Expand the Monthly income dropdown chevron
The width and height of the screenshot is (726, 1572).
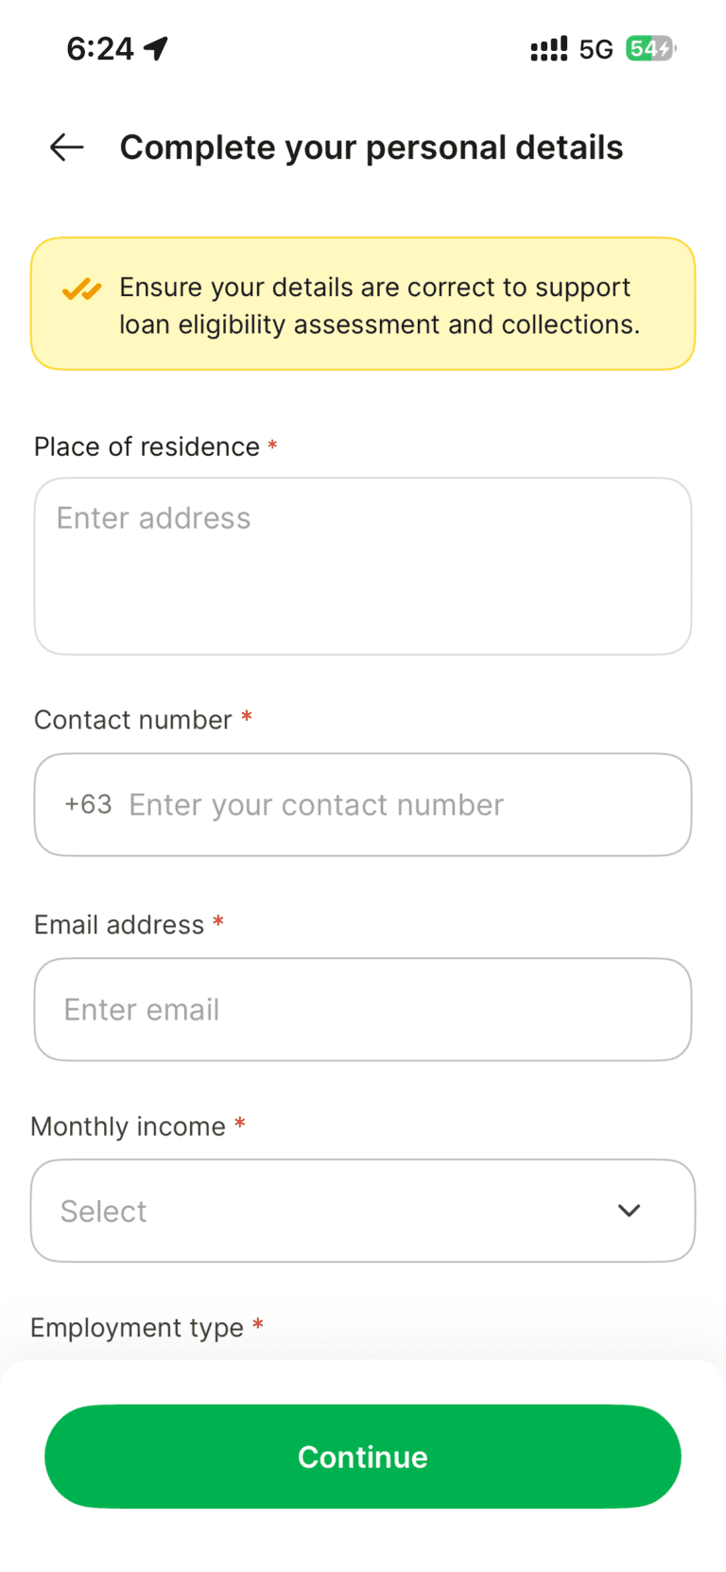tap(629, 1211)
